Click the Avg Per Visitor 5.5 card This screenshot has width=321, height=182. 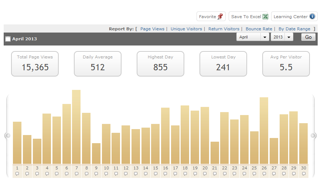click(x=286, y=64)
